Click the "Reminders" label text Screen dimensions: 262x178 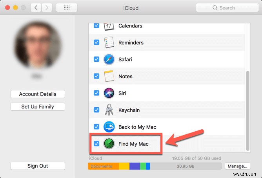tap(131, 42)
